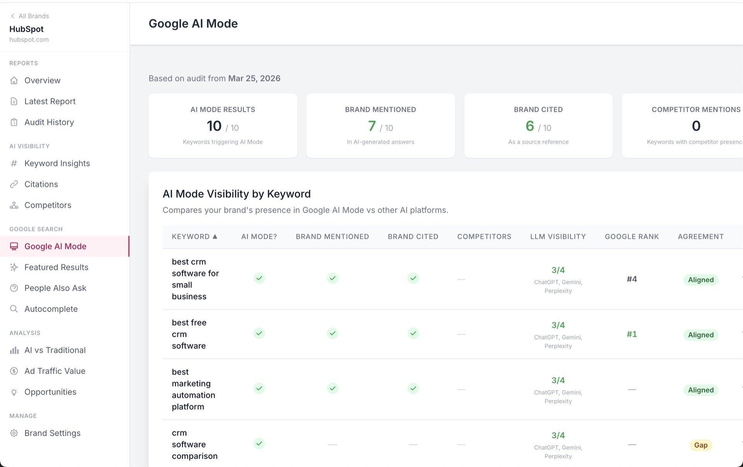The image size is (743, 467).
Task: Click AI Mode checkmark for crm software comparison
Action: 259,443
